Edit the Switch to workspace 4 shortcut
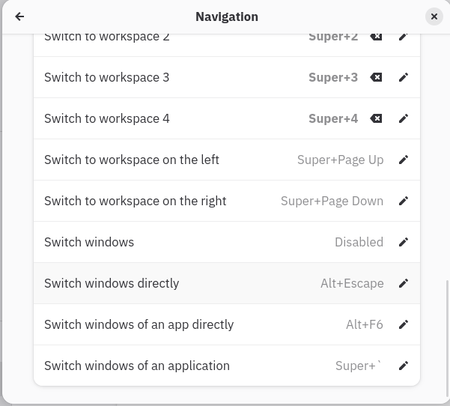 tap(404, 118)
